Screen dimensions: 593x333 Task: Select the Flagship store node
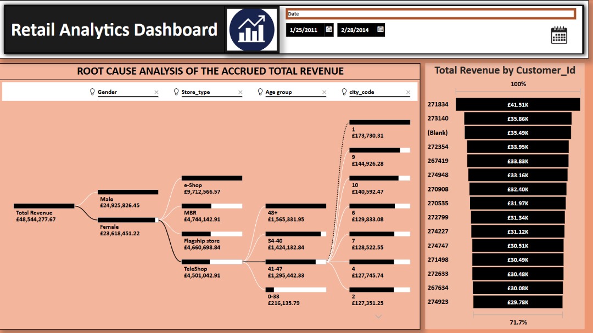pos(212,234)
